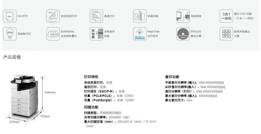Screen dimensions: 261x134
Task: Click the EPA文印 解决方案 label
Action: [196, 34]
